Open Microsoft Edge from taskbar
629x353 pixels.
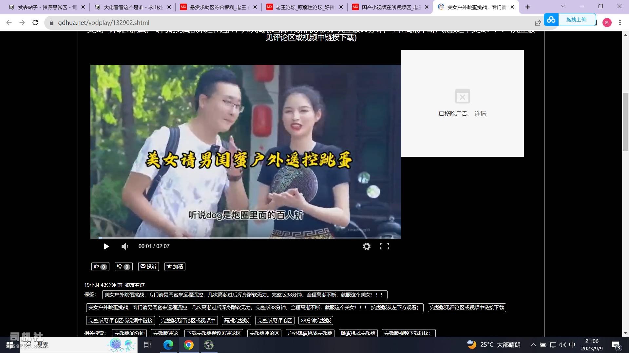point(168,345)
